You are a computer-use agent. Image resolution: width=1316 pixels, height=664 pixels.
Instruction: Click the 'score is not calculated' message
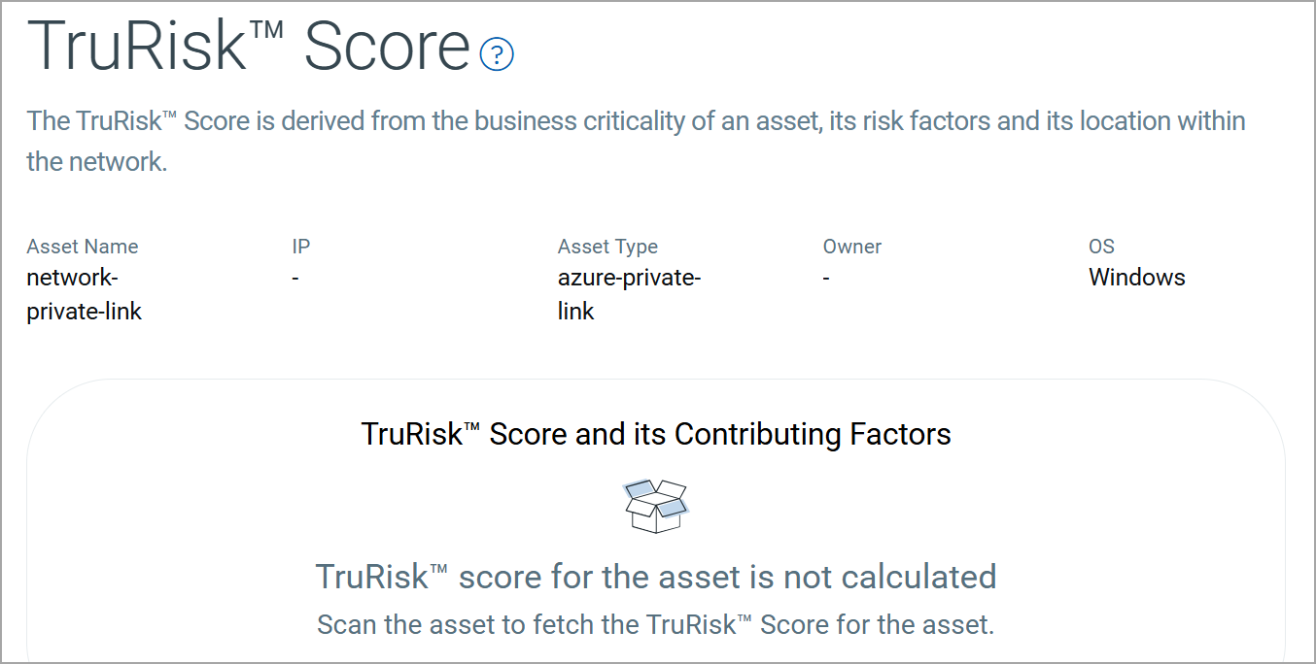(656, 577)
